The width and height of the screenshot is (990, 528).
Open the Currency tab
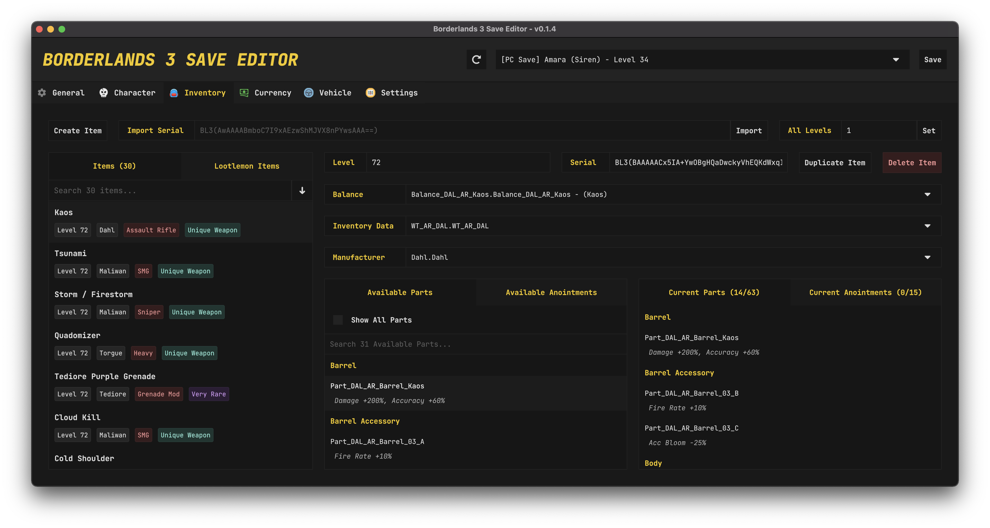tap(265, 93)
